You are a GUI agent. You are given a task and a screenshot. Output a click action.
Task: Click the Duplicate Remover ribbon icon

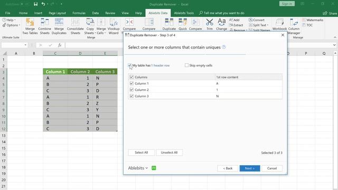pyautogui.click(x=169, y=22)
